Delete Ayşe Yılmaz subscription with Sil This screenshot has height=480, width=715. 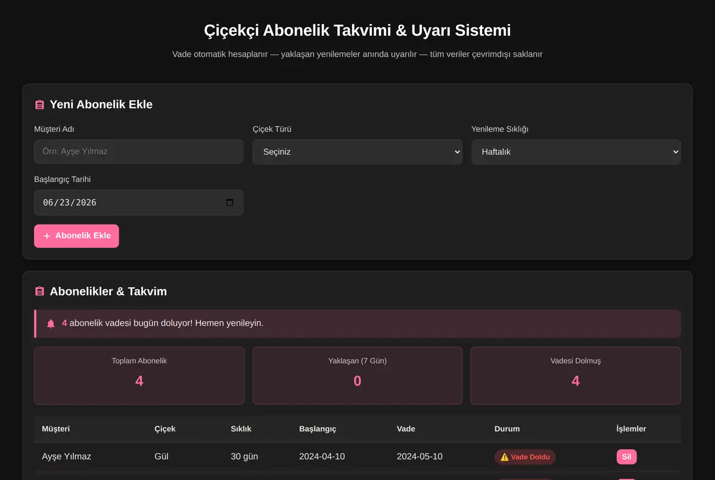pyautogui.click(x=626, y=457)
